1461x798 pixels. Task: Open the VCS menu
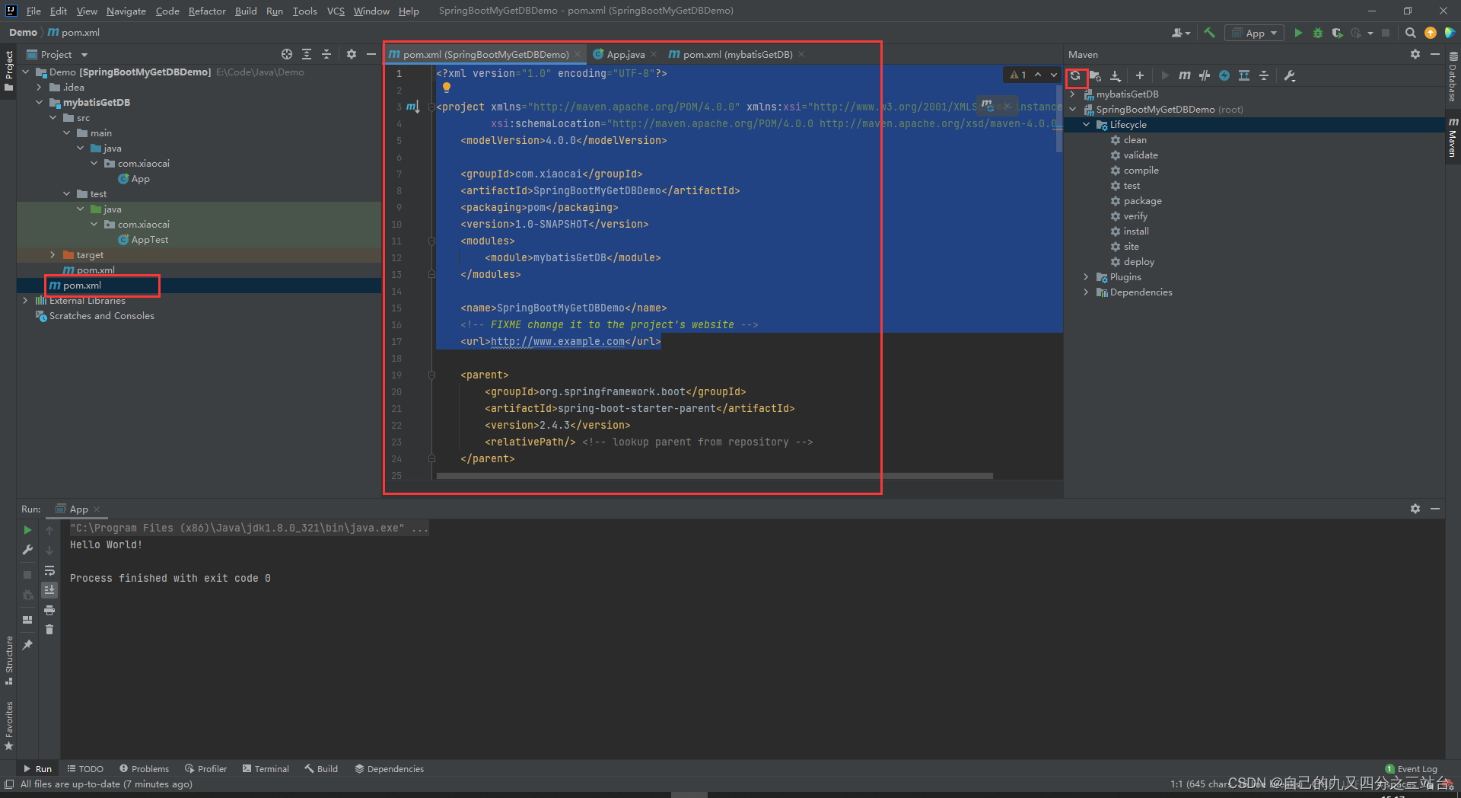click(x=336, y=11)
